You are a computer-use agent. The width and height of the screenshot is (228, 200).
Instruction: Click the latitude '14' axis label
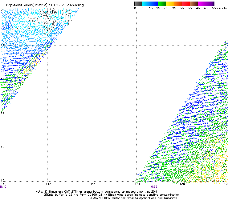click(2, 113)
